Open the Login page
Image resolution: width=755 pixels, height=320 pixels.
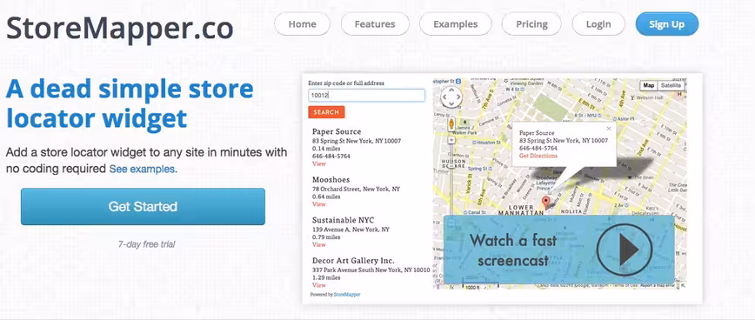coord(598,24)
